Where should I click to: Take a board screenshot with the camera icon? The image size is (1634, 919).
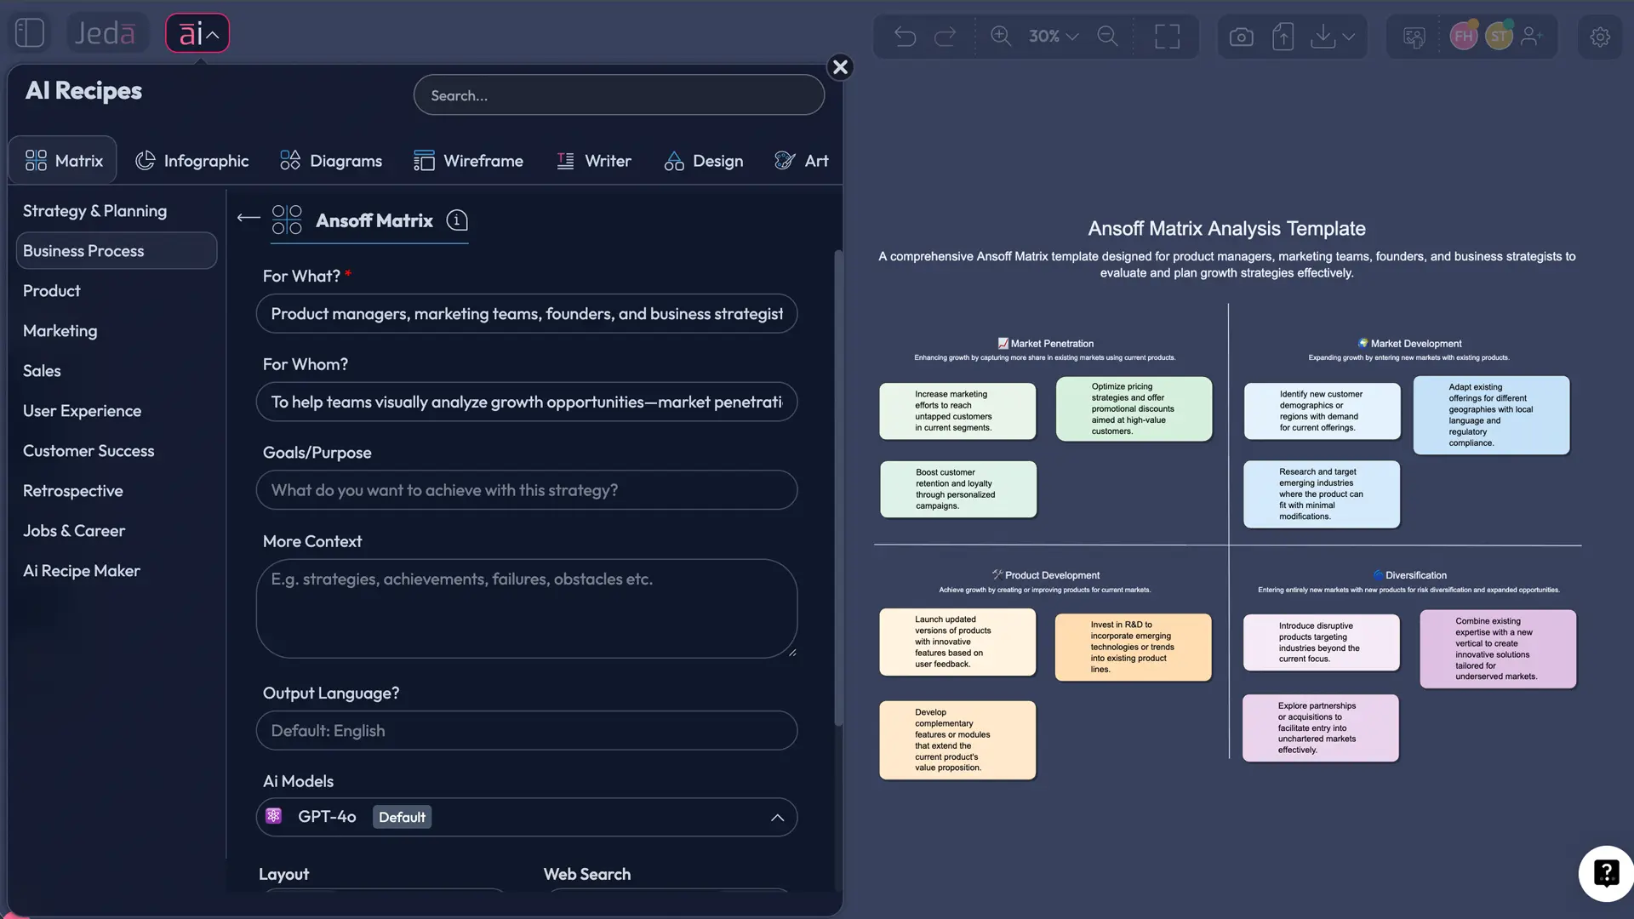coord(1241,36)
